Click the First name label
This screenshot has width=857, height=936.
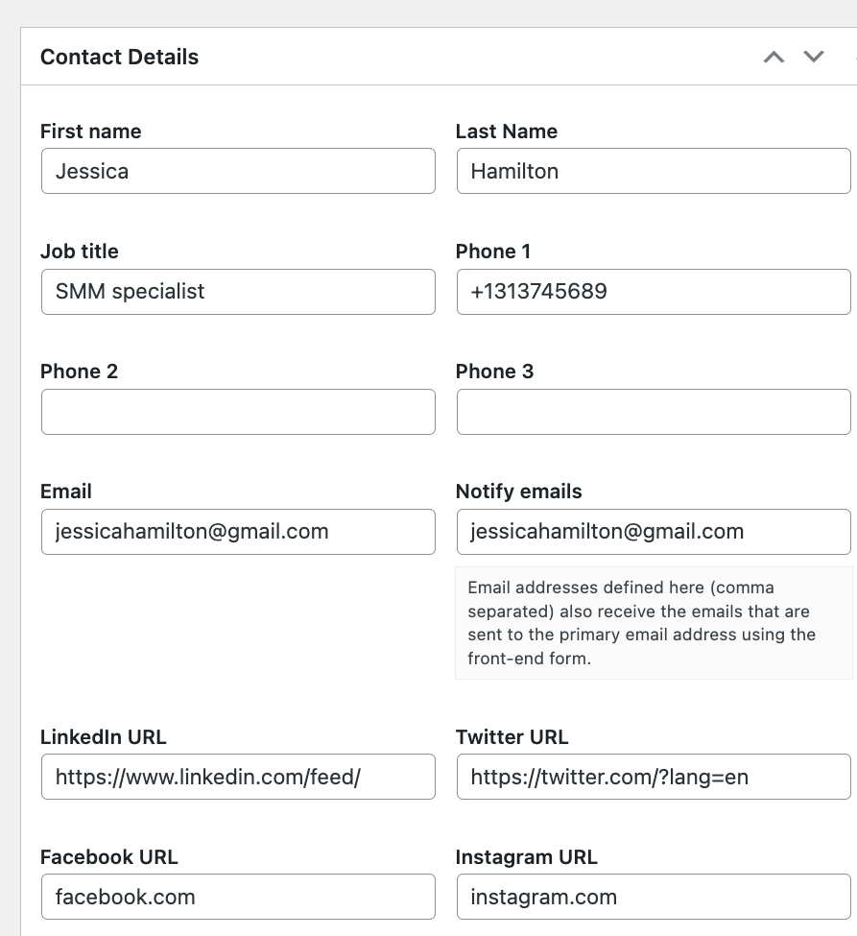91,132
